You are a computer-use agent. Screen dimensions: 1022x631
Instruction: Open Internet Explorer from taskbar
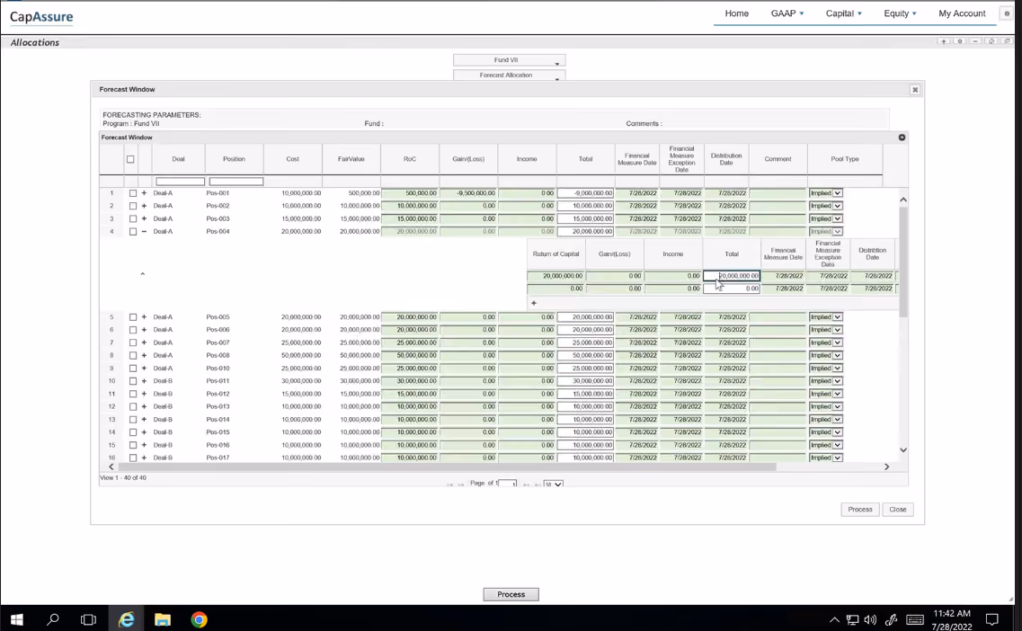126,619
